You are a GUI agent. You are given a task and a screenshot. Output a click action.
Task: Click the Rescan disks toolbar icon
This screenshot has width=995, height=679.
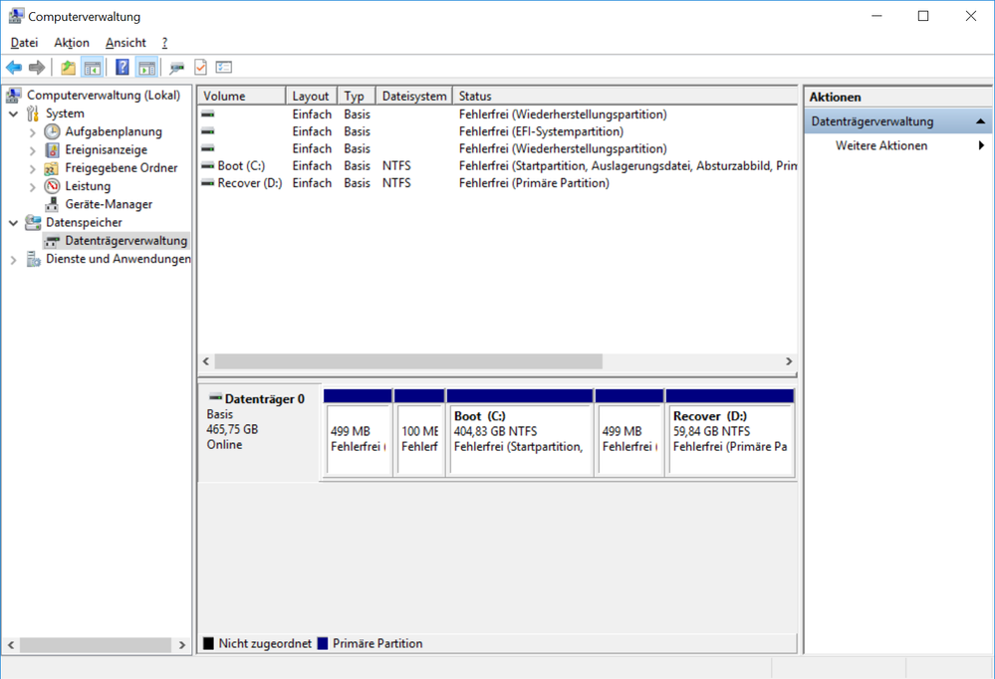point(176,68)
